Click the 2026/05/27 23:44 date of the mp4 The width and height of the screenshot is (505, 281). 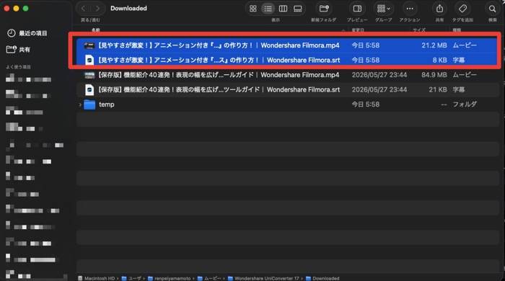pos(379,75)
